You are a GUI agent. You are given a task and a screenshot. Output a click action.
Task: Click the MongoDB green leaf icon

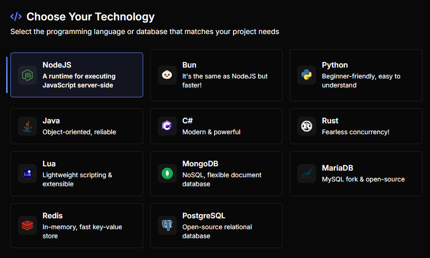pyautogui.click(x=167, y=173)
